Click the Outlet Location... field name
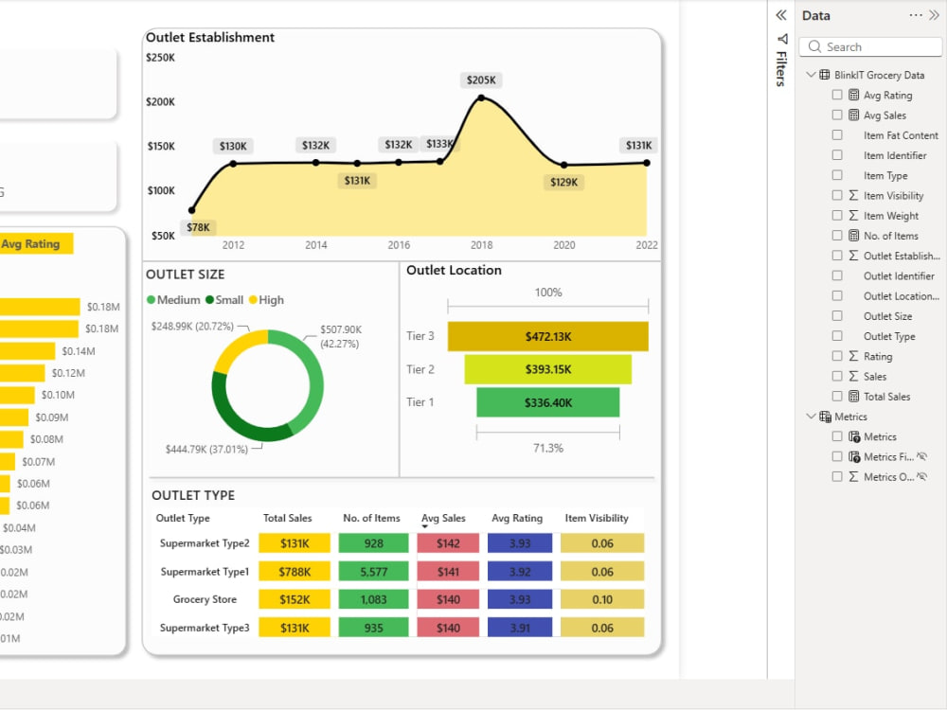This screenshot has height=710, width=947. point(902,295)
